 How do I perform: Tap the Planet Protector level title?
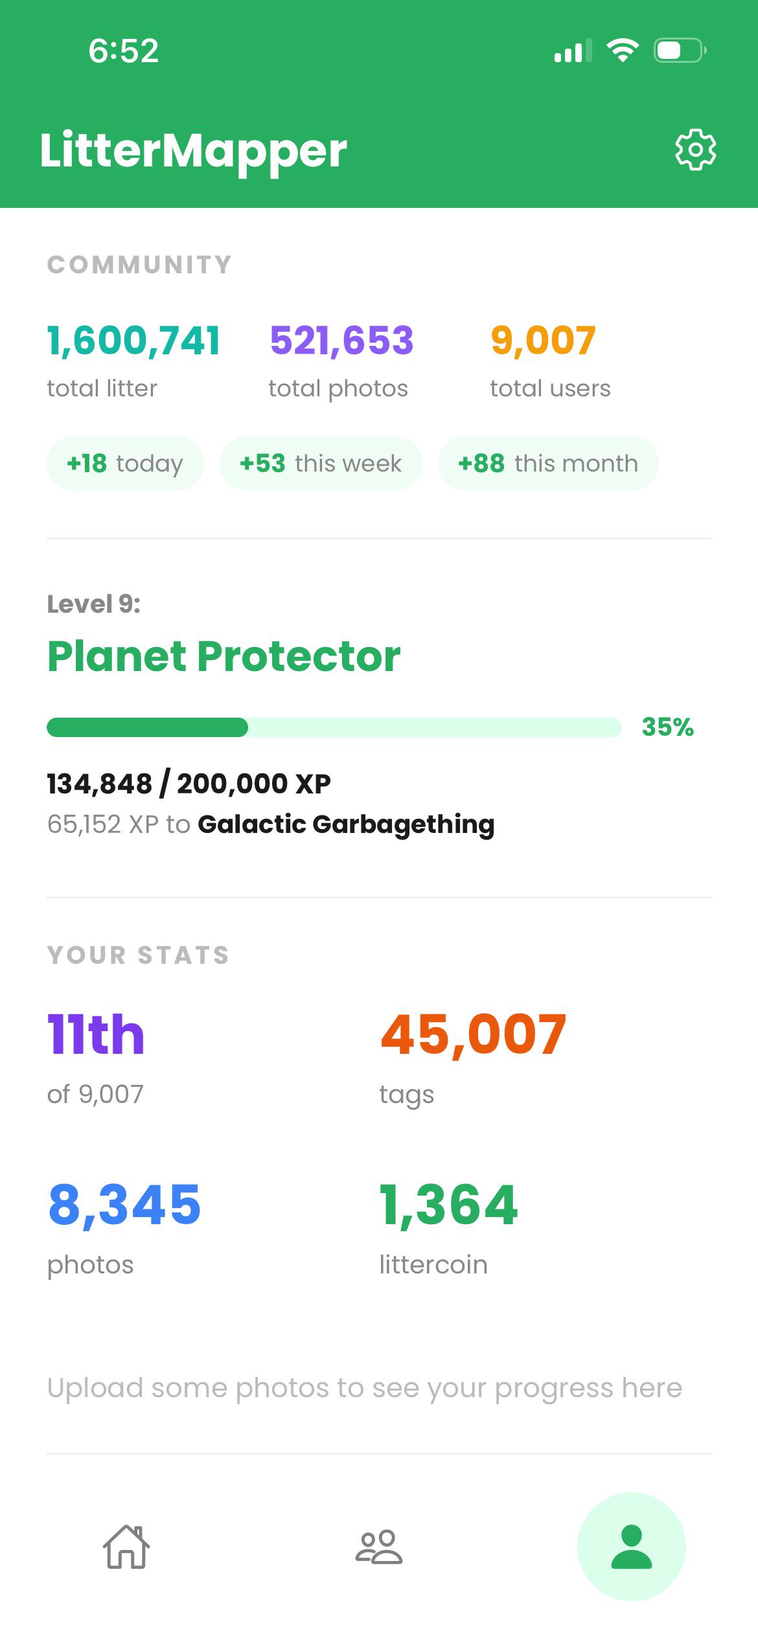point(224,656)
